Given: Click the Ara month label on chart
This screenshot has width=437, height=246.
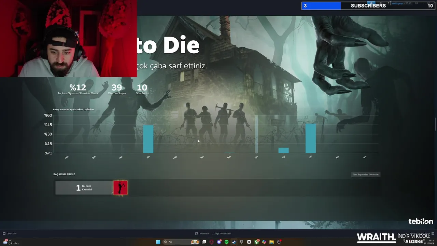Looking at the screenshot, I should click(x=365, y=157).
